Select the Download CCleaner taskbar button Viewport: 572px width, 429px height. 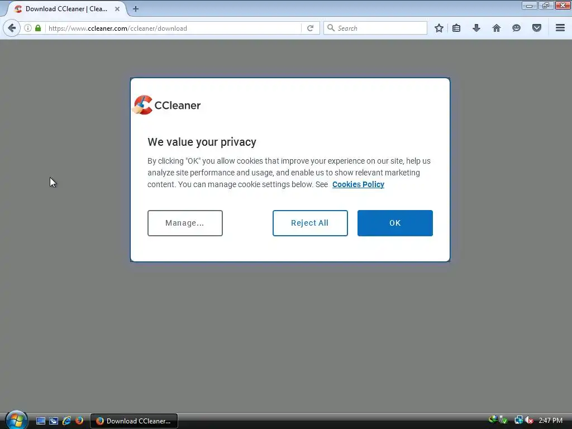pos(134,421)
